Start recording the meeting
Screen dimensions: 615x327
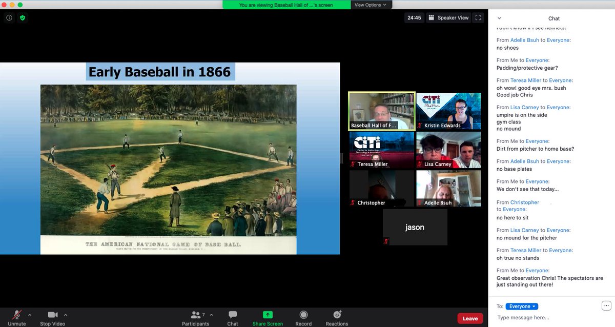(303, 318)
